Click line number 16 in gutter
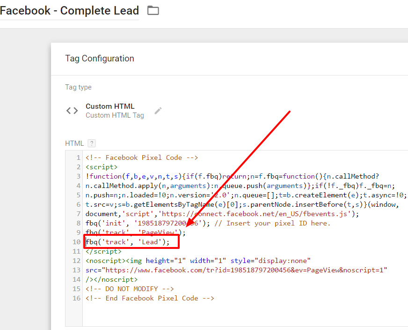The image size is (408, 330). pos(77,299)
